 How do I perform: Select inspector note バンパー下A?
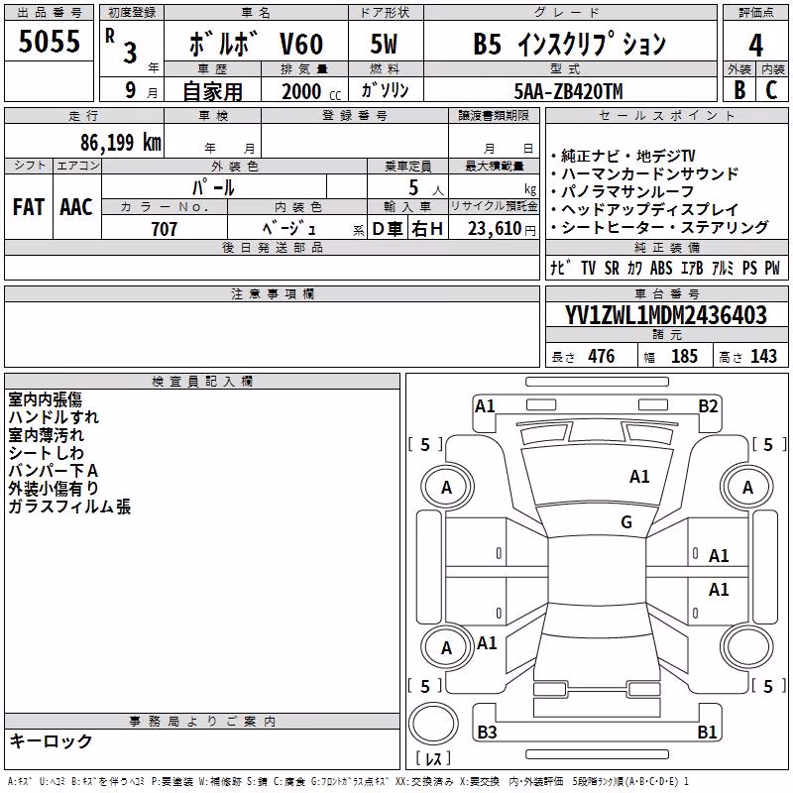(x=54, y=470)
